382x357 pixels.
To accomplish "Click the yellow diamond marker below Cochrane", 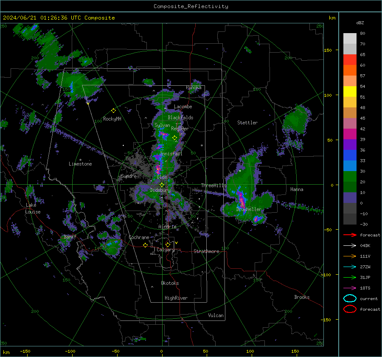I will click(x=145, y=245).
